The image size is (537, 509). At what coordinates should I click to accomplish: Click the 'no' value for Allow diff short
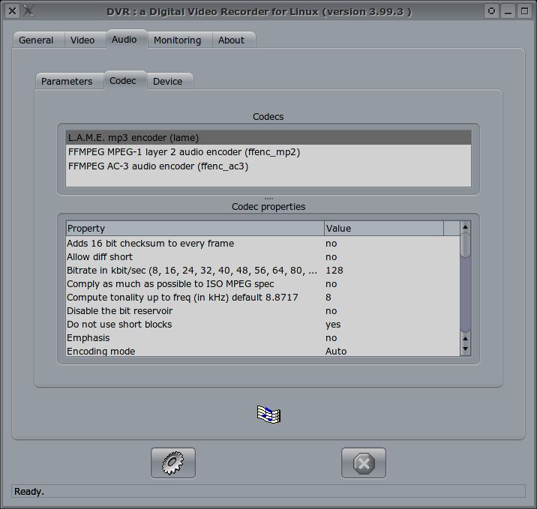coord(331,256)
